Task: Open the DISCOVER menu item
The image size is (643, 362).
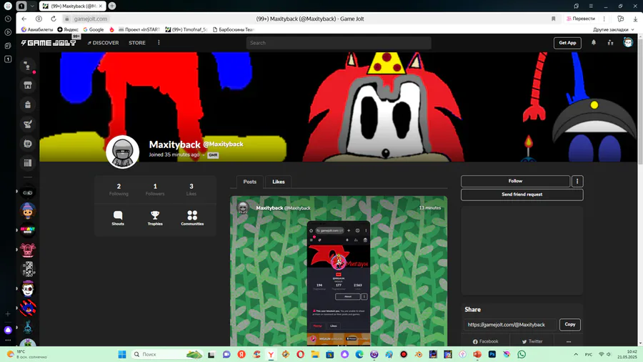Action: [x=103, y=43]
